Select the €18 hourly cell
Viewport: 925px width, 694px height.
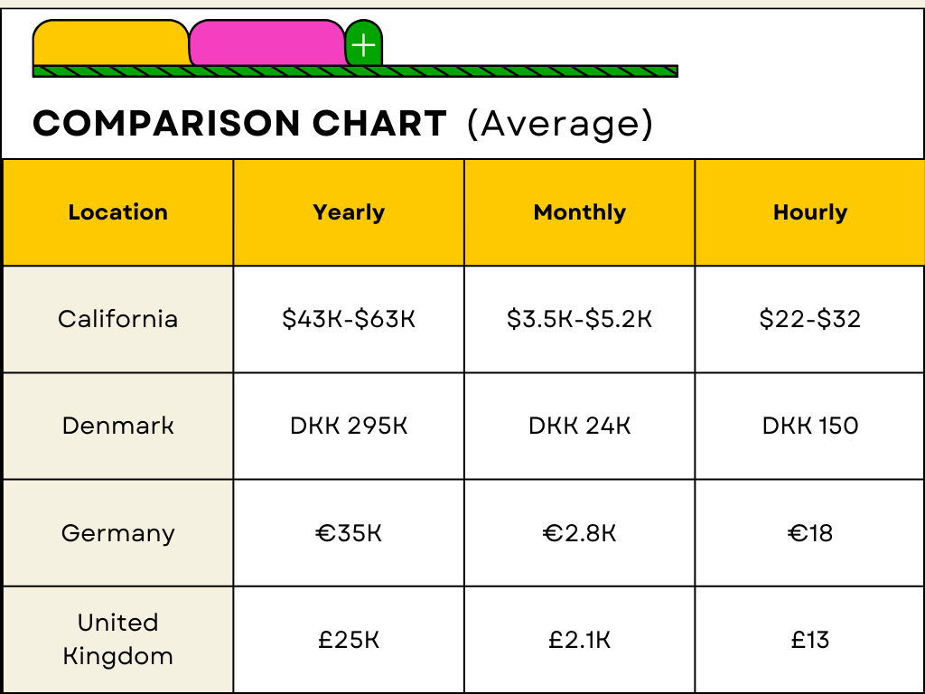(x=810, y=533)
